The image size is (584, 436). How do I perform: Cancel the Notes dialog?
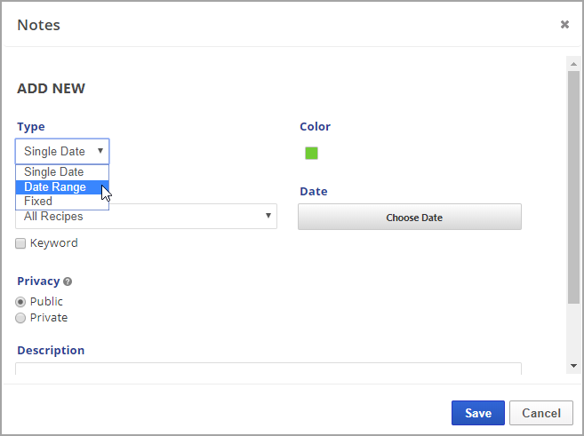pyautogui.click(x=540, y=413)
